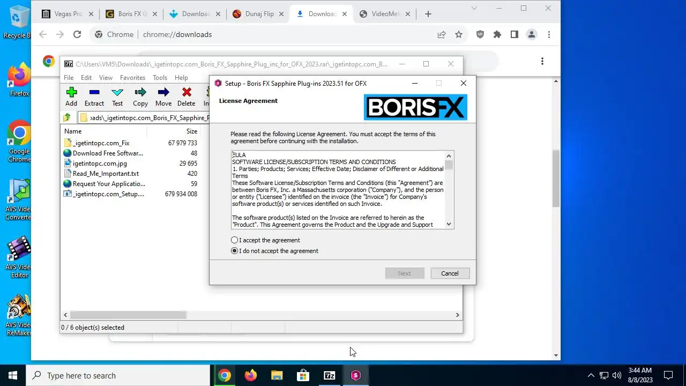Click the 7-Zip address path field
This screenshot has height=386, width=686.
click(x=144, y=117)
